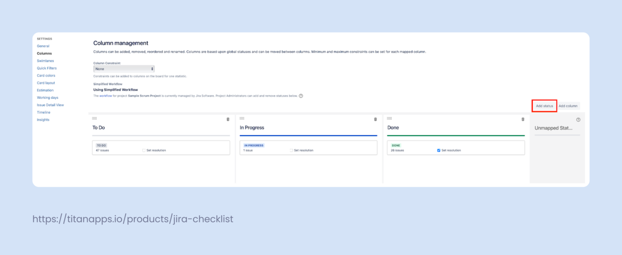This screenshot has width=622, height=255.
Task: Click the Add column button
Action: (x=569, y=106)
